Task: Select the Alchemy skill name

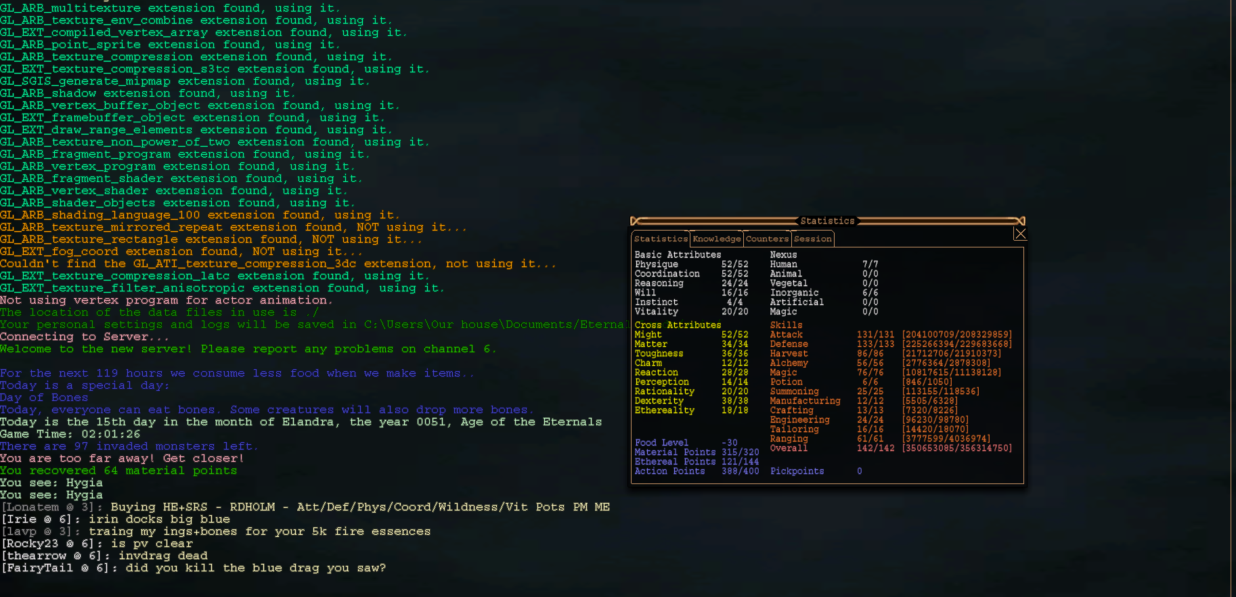Action: (x=789, y=363)
